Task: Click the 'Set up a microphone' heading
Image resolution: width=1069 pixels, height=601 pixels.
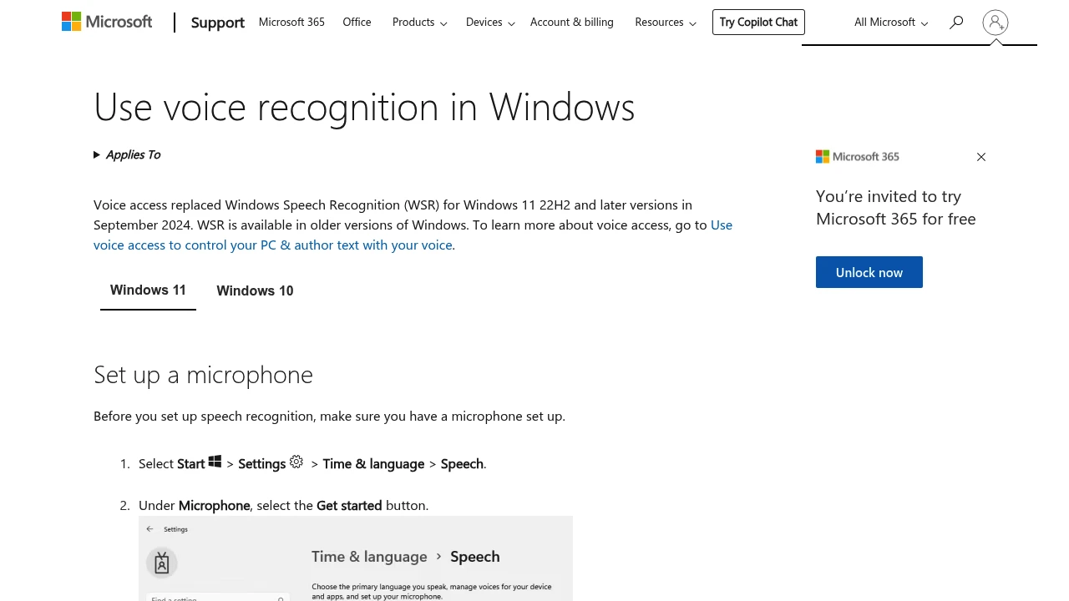Action: coord(203,375)
